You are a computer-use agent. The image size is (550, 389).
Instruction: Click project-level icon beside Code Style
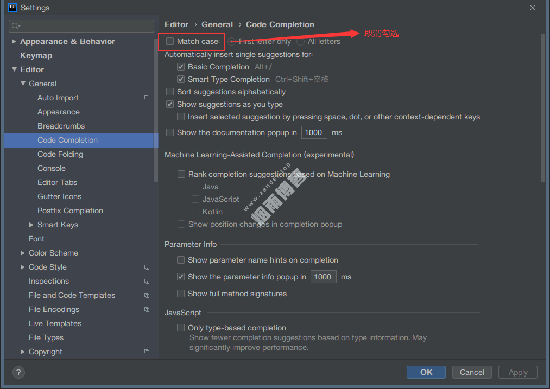(147, 267)
